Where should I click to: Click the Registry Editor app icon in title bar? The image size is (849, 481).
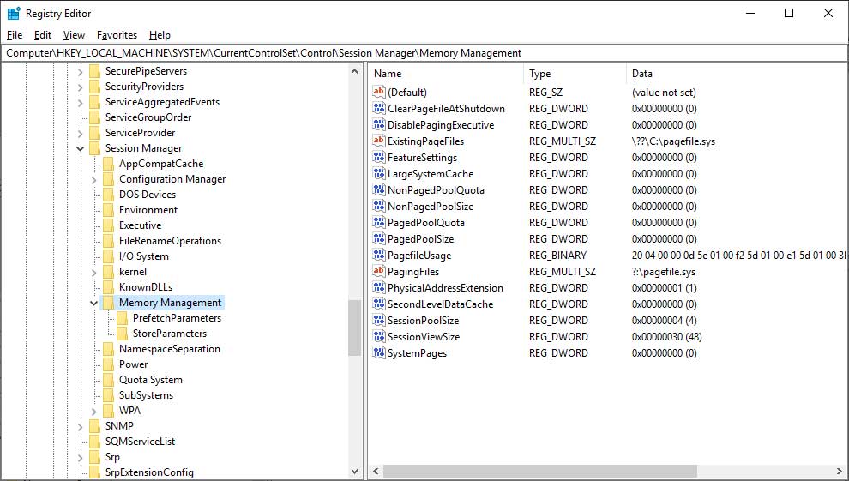point(14,13)
